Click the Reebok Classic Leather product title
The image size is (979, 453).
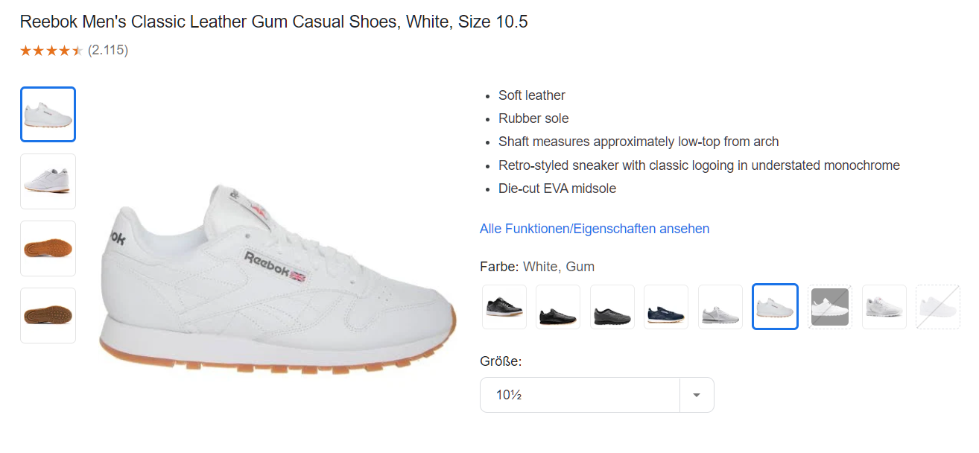(273, 22)
